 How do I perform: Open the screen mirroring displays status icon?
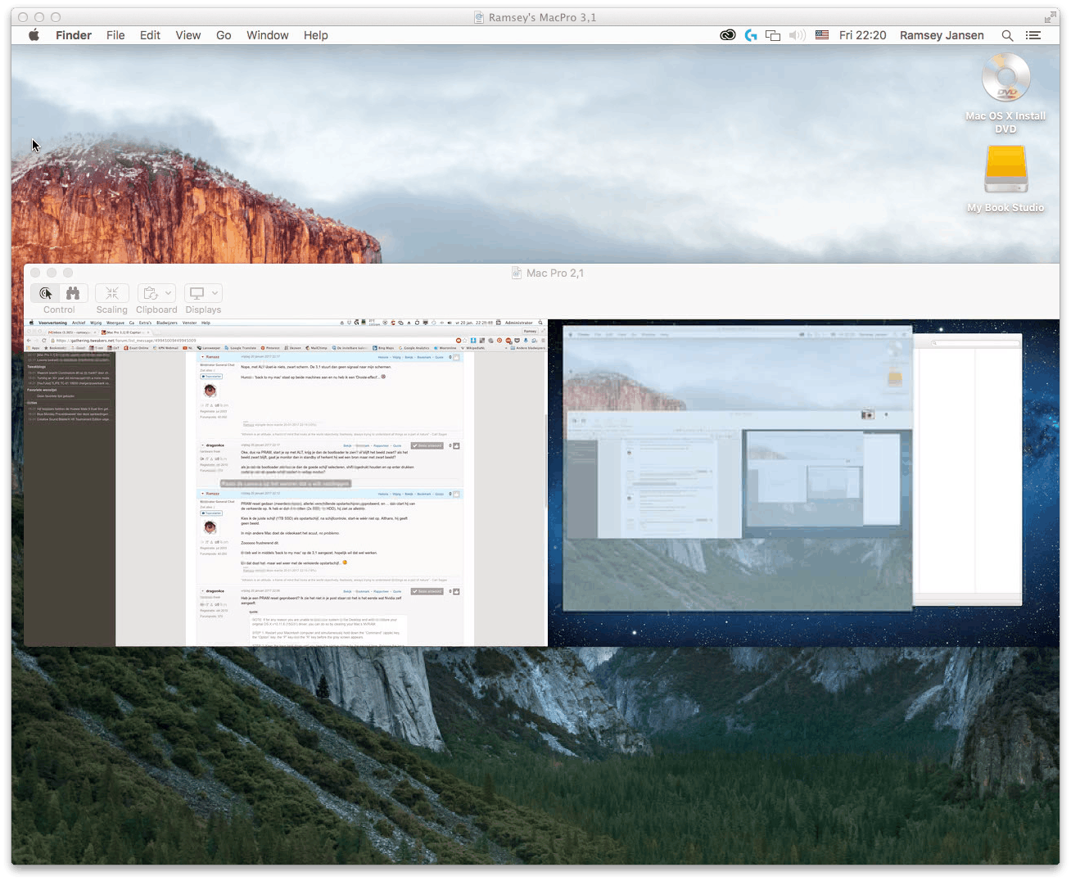click(x=773, y=35)
